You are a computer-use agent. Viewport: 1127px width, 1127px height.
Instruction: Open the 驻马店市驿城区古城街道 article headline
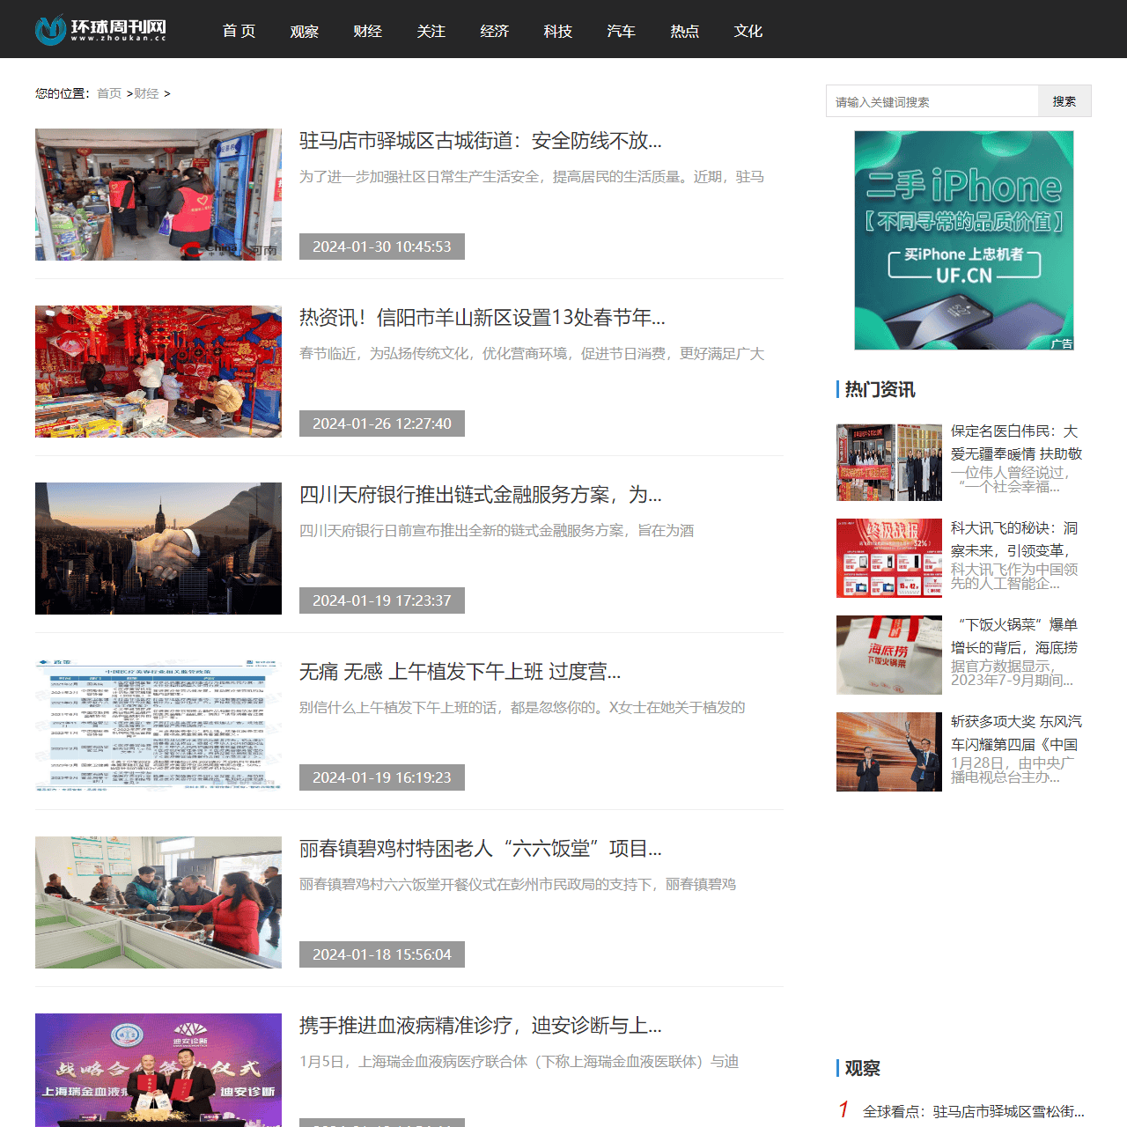tap(480, 141)
